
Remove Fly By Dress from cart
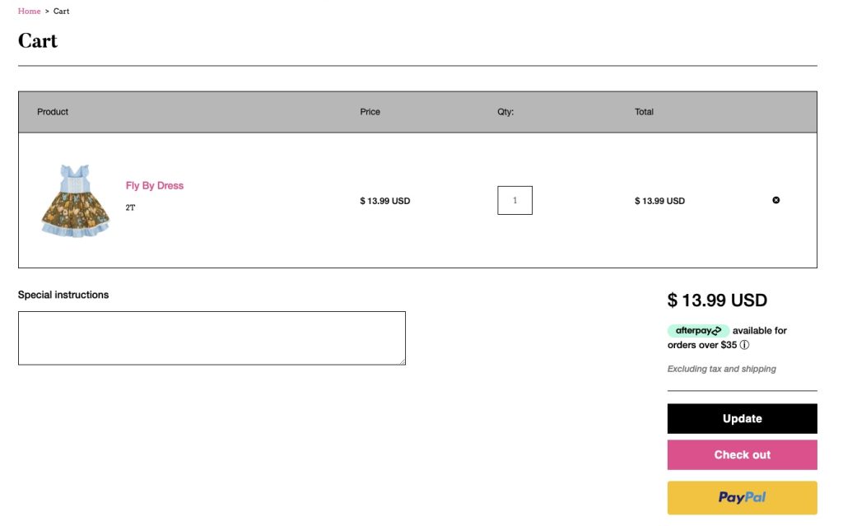pos(775,200)
